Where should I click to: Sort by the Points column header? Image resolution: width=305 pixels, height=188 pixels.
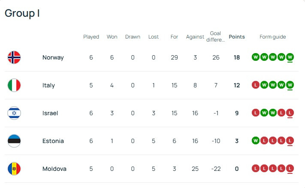click(237, 37)
